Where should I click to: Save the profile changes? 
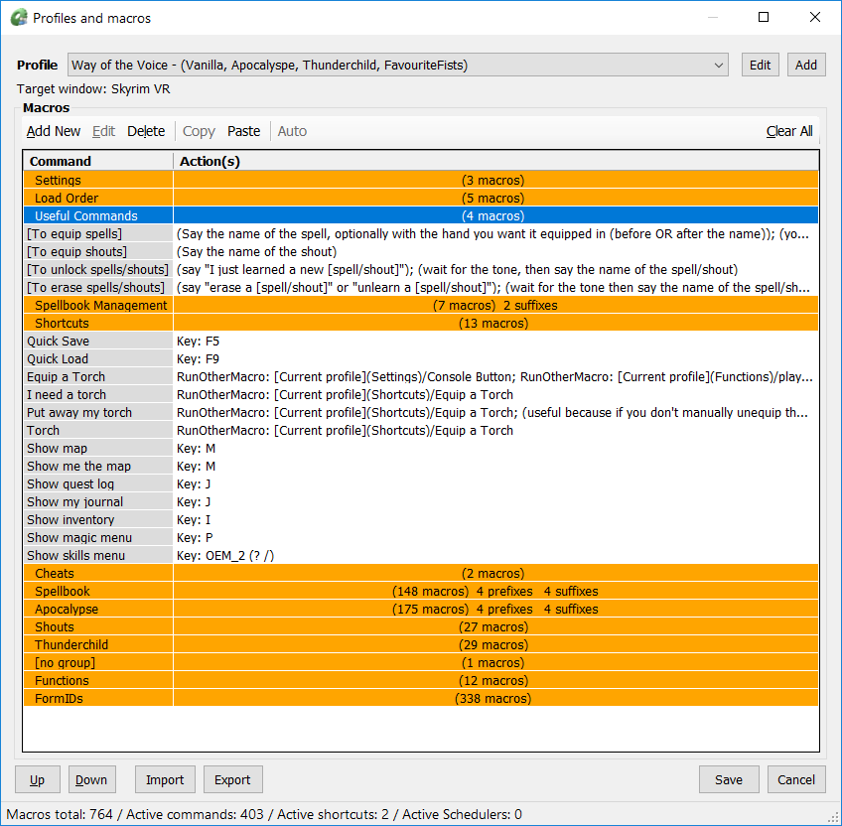coord(728,779)
